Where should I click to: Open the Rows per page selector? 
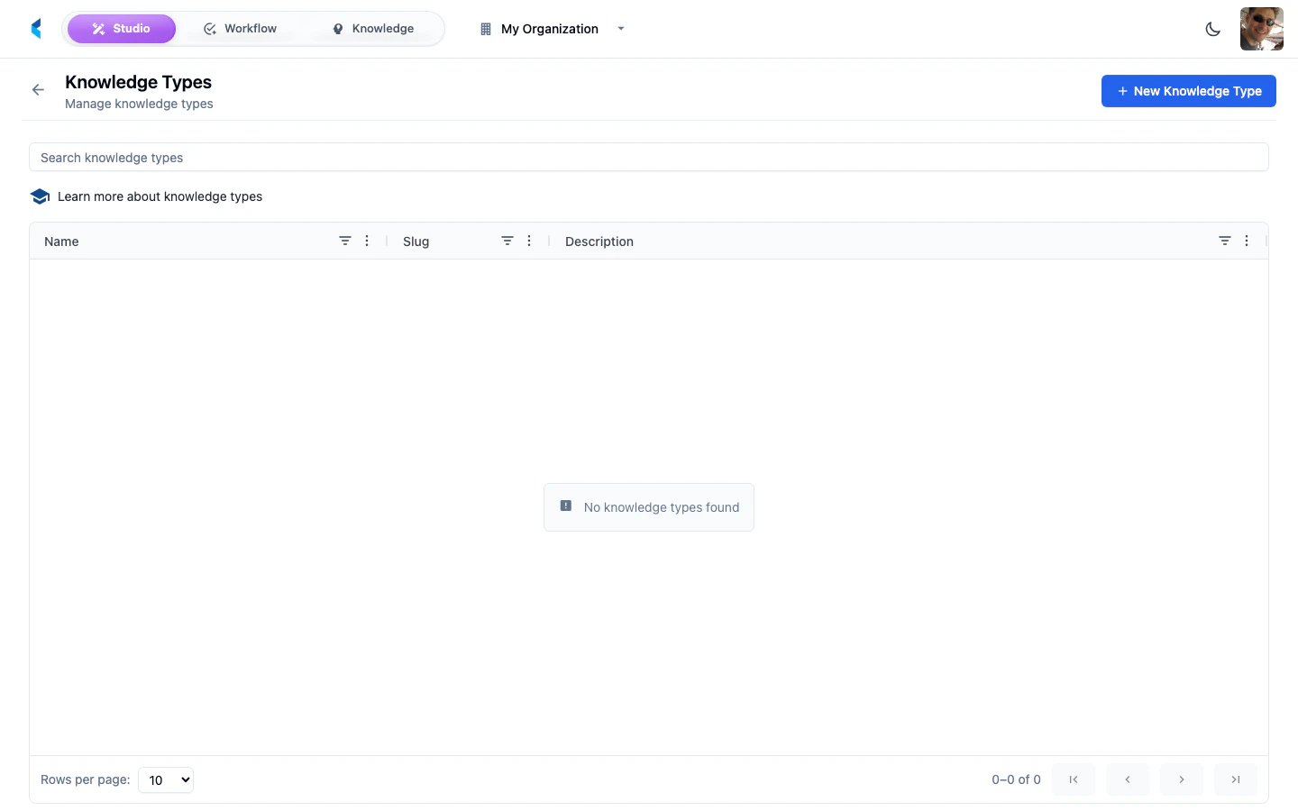pyautogui.click(x=166, y=779)
